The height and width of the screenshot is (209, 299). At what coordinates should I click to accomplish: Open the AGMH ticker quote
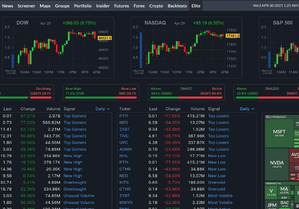(x=126, y=149)
